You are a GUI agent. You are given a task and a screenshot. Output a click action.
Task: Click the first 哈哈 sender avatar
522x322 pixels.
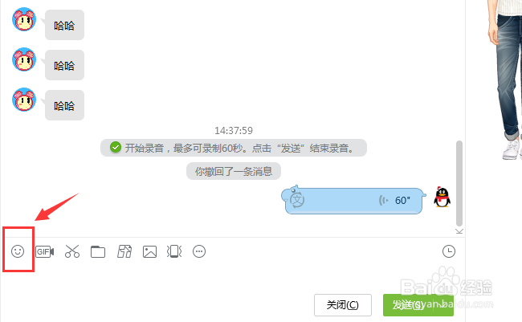click(24, 19)
